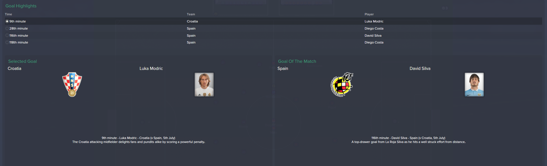Screen dimensions: 547x166
Task: Click Croatia in the team column
Action: click(x=192, y=21)
